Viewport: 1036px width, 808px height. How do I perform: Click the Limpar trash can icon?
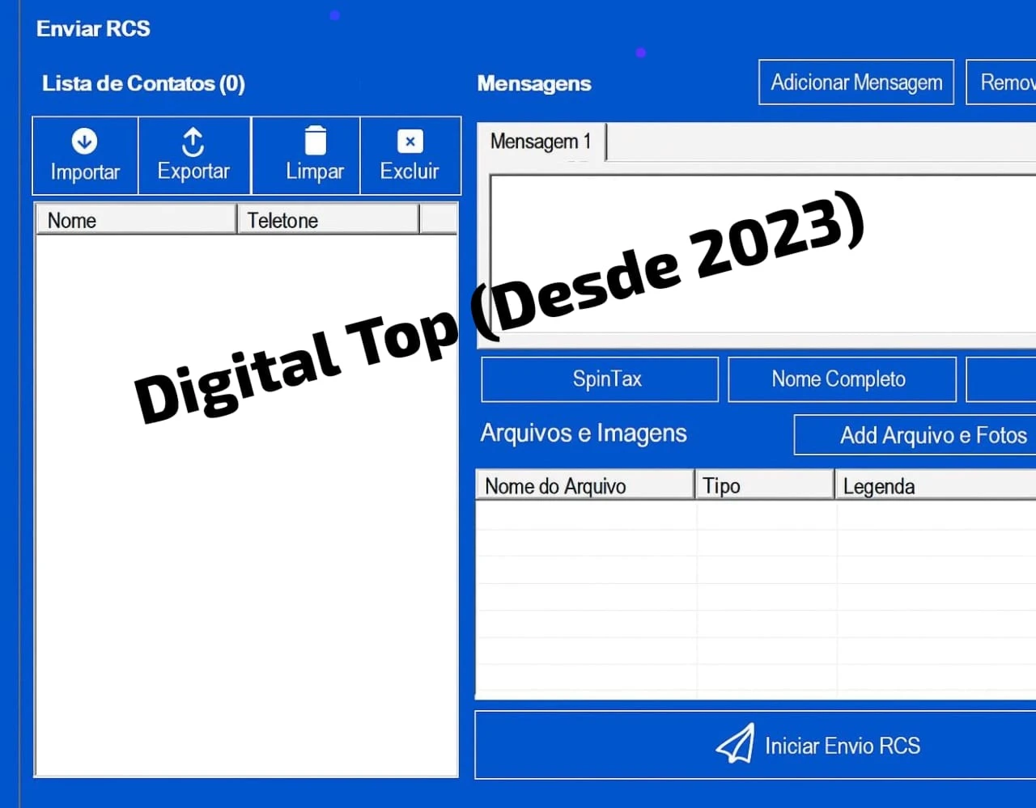pyautogui.click(x=315, y=141)
